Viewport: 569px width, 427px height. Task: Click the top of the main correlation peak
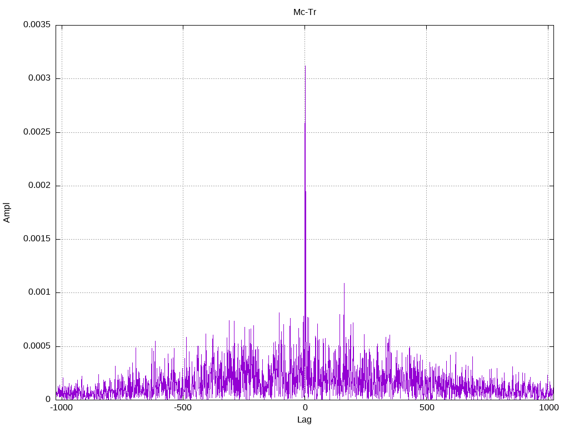pos(305,67)
